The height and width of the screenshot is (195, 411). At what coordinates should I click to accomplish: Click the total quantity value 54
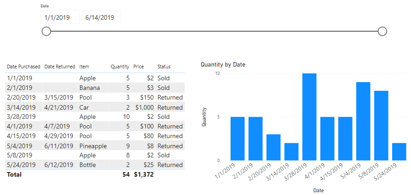click(x=126, y=174)
